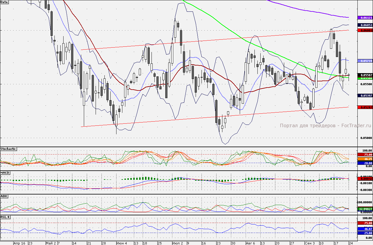Click the blue 46.07 RSI value tag

coord(365,229)
